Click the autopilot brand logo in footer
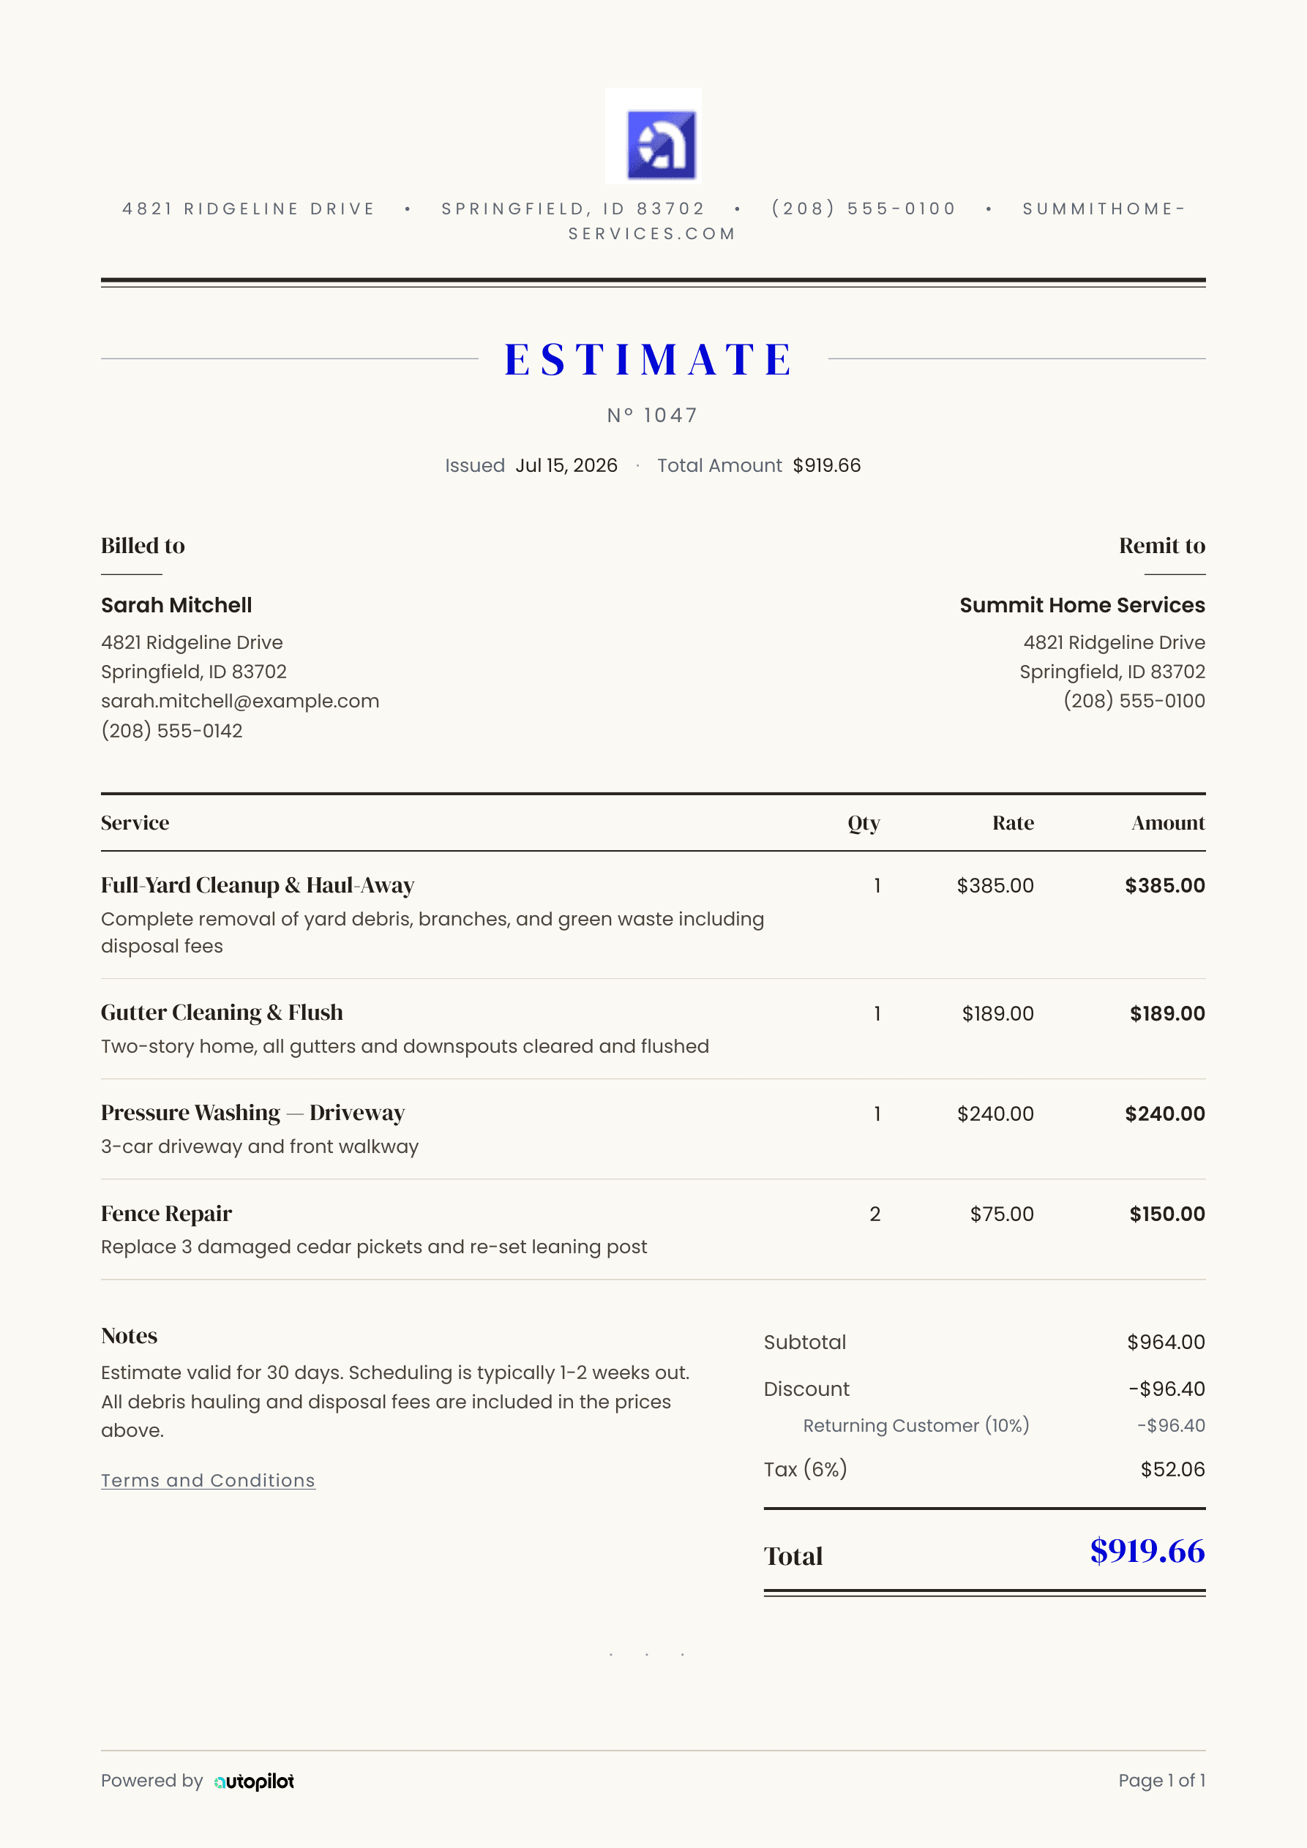Image resolution: width=1307 pixels, height=1848 pixels. point(254,1781)
